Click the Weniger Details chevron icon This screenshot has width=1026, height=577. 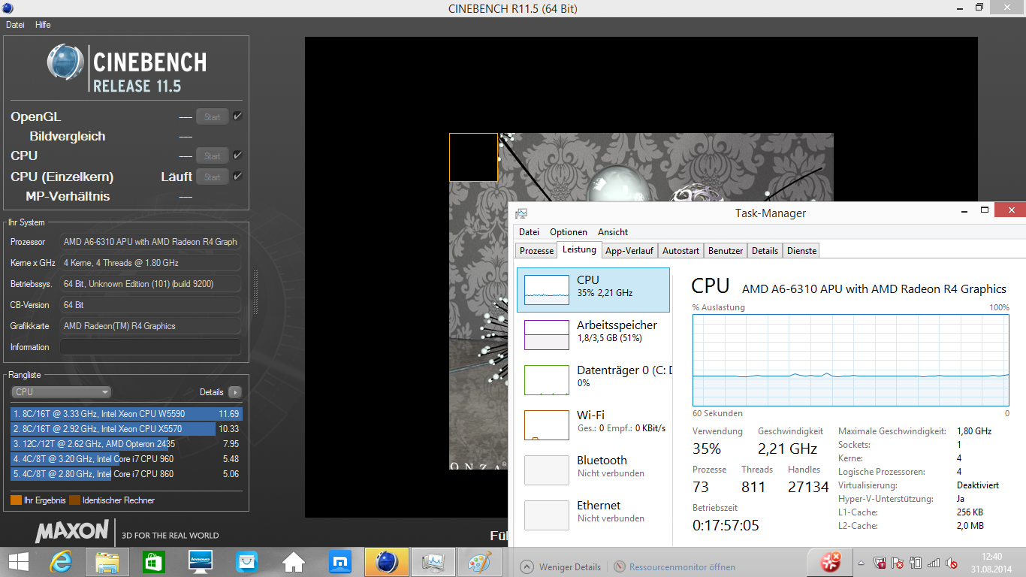[x=527, y=567]
